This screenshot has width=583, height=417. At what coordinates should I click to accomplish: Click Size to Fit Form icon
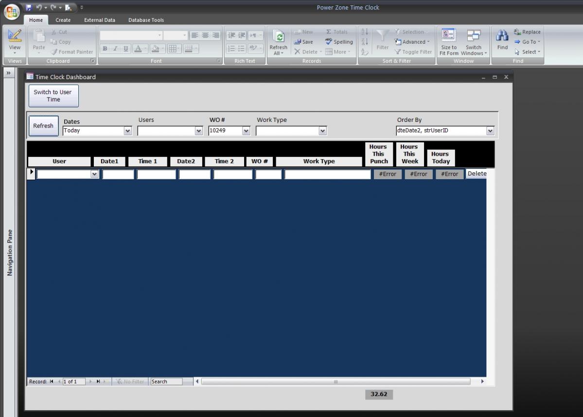[x=448, y=35]
